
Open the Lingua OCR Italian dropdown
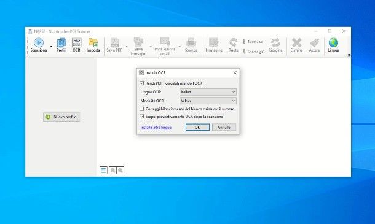click(208, 92)
